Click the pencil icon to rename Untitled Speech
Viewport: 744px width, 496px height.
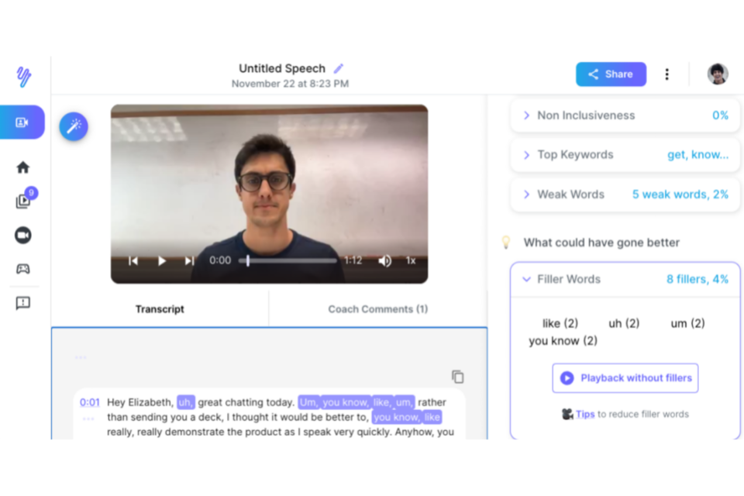(x=339, y=68)
